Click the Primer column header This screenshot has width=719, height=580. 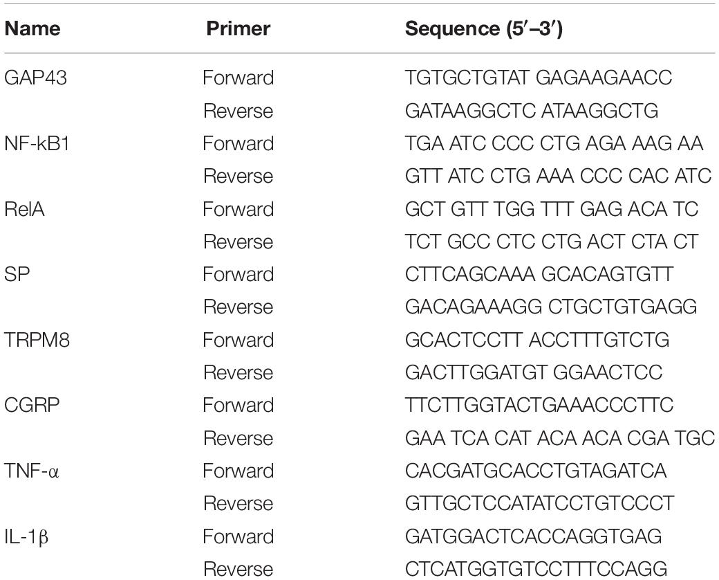point(238,28)
